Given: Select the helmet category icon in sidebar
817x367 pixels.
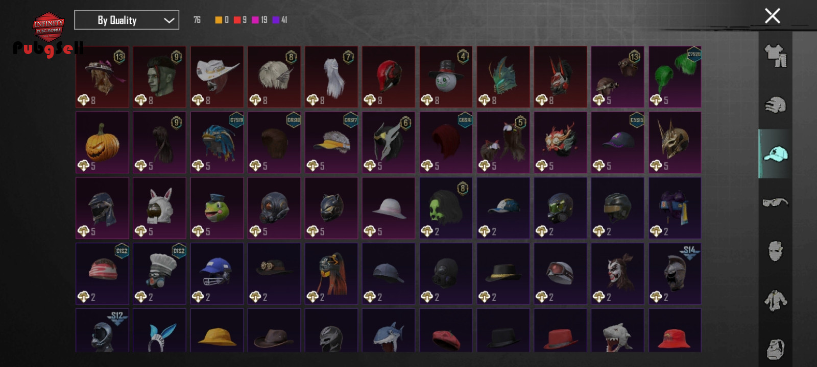Looking at the screenshot, I should (775, 104).
